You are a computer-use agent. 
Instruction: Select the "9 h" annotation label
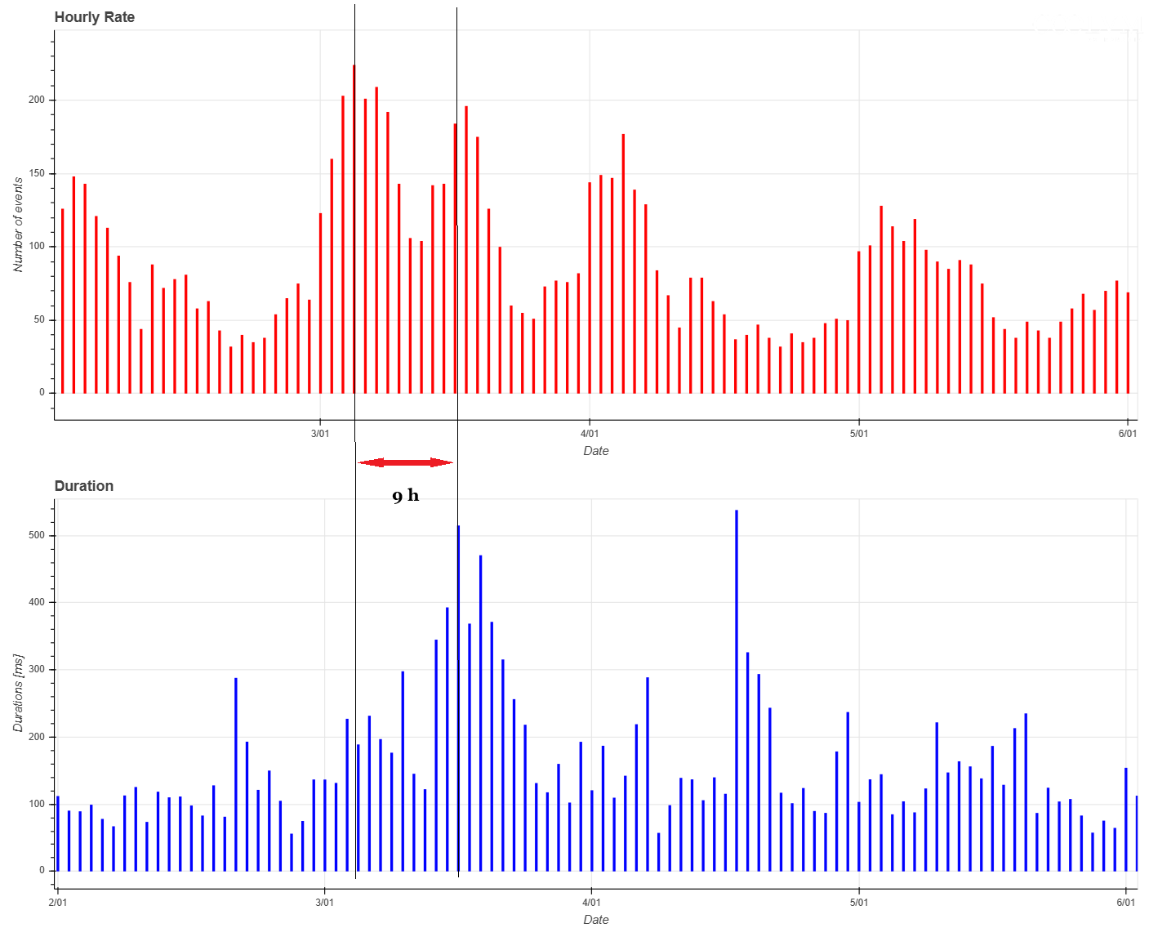coord(405,496)
